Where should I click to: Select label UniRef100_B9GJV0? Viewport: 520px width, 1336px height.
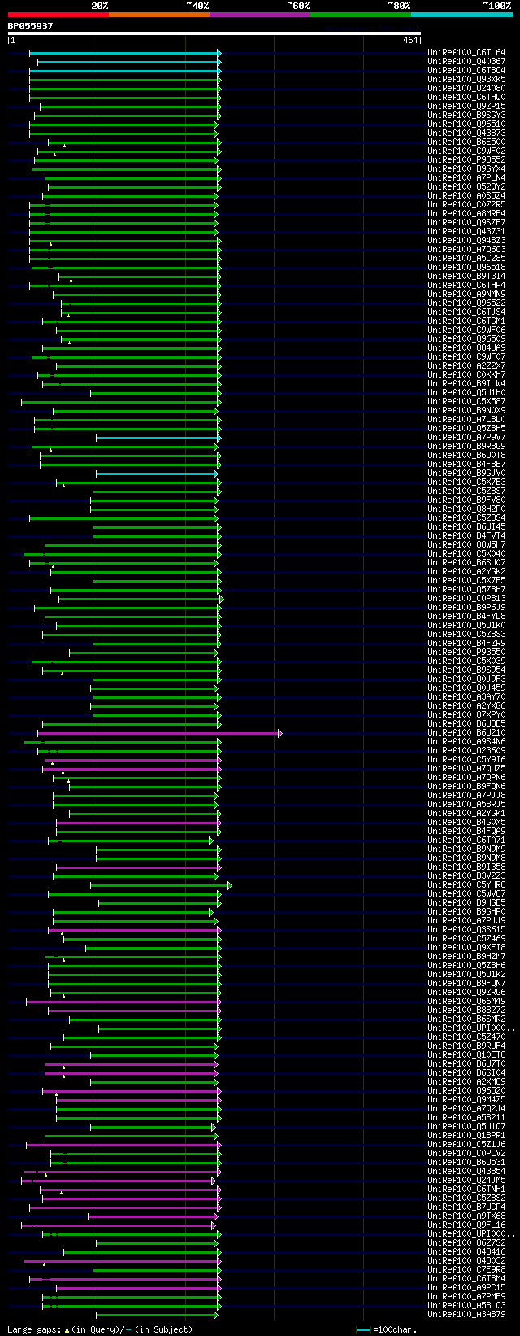point(466,474)
